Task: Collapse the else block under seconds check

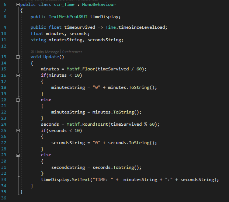Action: click(x=18, y=155)
